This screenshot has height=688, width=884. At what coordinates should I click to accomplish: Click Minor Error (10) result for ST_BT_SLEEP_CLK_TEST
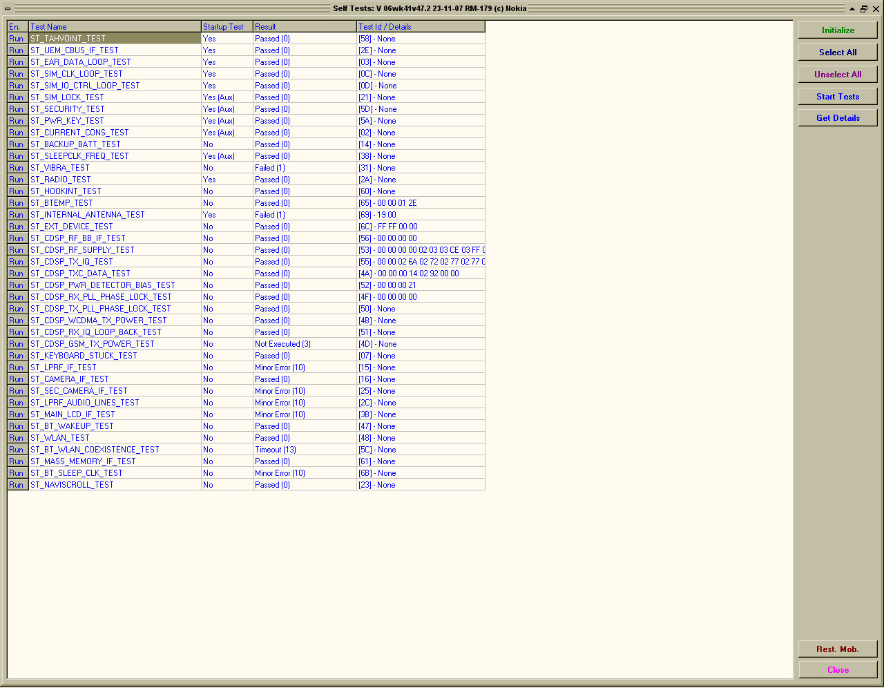point(305,473)
